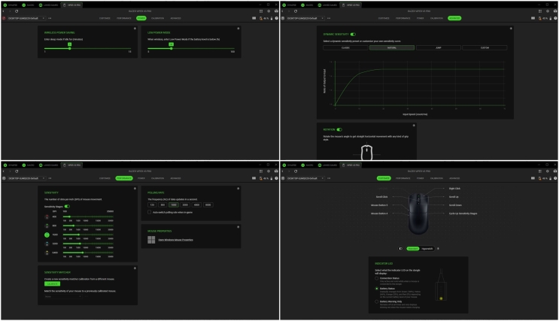This screenshot has width=559, height=321.
Task: Click the Windows logo icon in Mouse Properties
Action: [x=151, y=240]
